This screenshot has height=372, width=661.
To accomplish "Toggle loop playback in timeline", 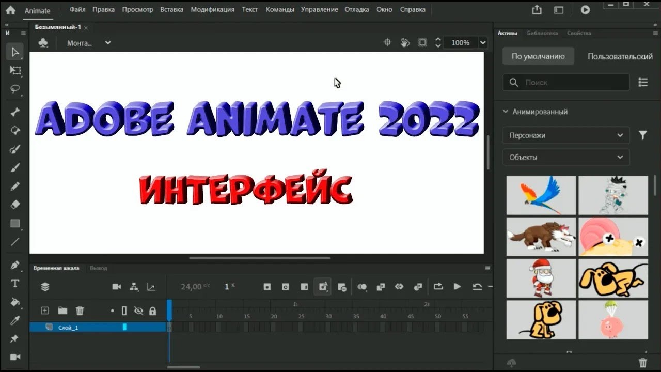I will click(x=438, y=286).
